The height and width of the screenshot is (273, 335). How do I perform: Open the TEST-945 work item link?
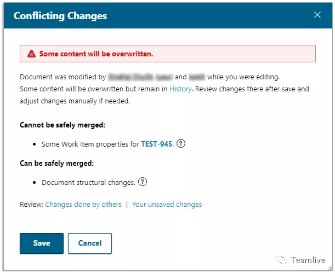click(157, 144)
